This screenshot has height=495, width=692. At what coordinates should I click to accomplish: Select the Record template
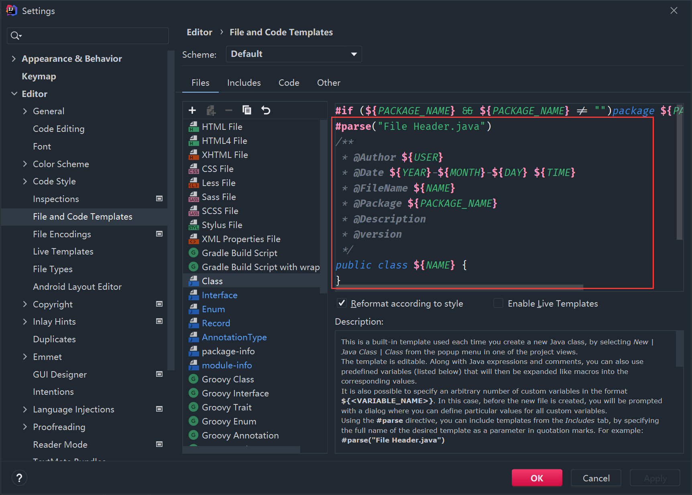click(216, 323)
